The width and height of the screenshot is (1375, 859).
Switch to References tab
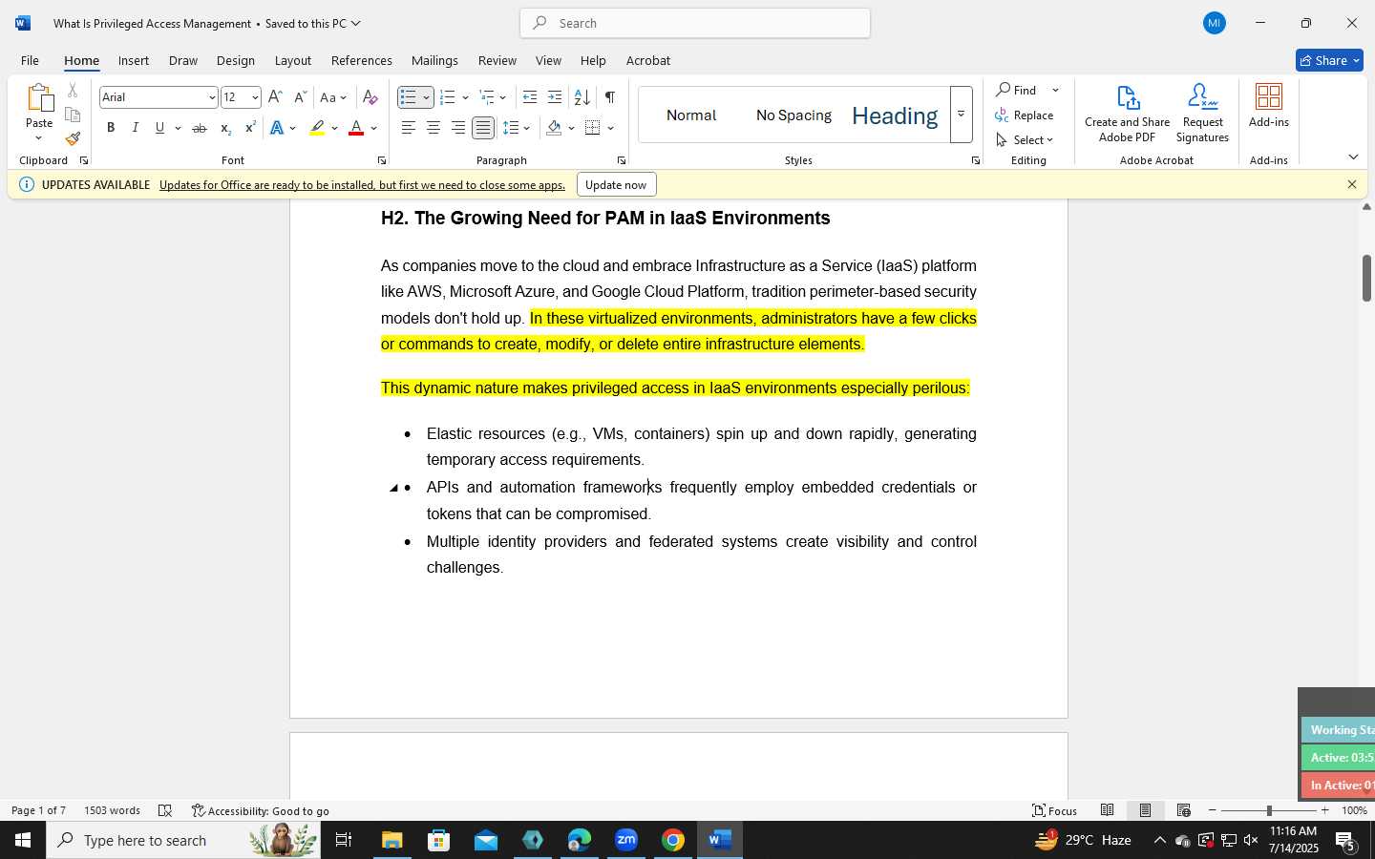(x=361, y=60)
